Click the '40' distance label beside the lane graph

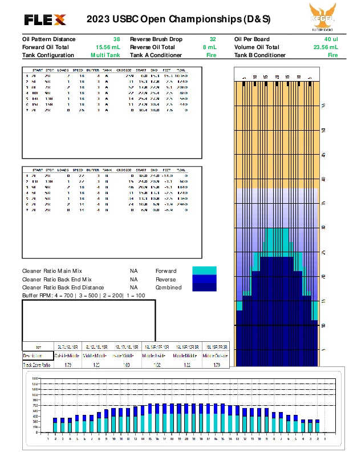click(x=323, y=179)
